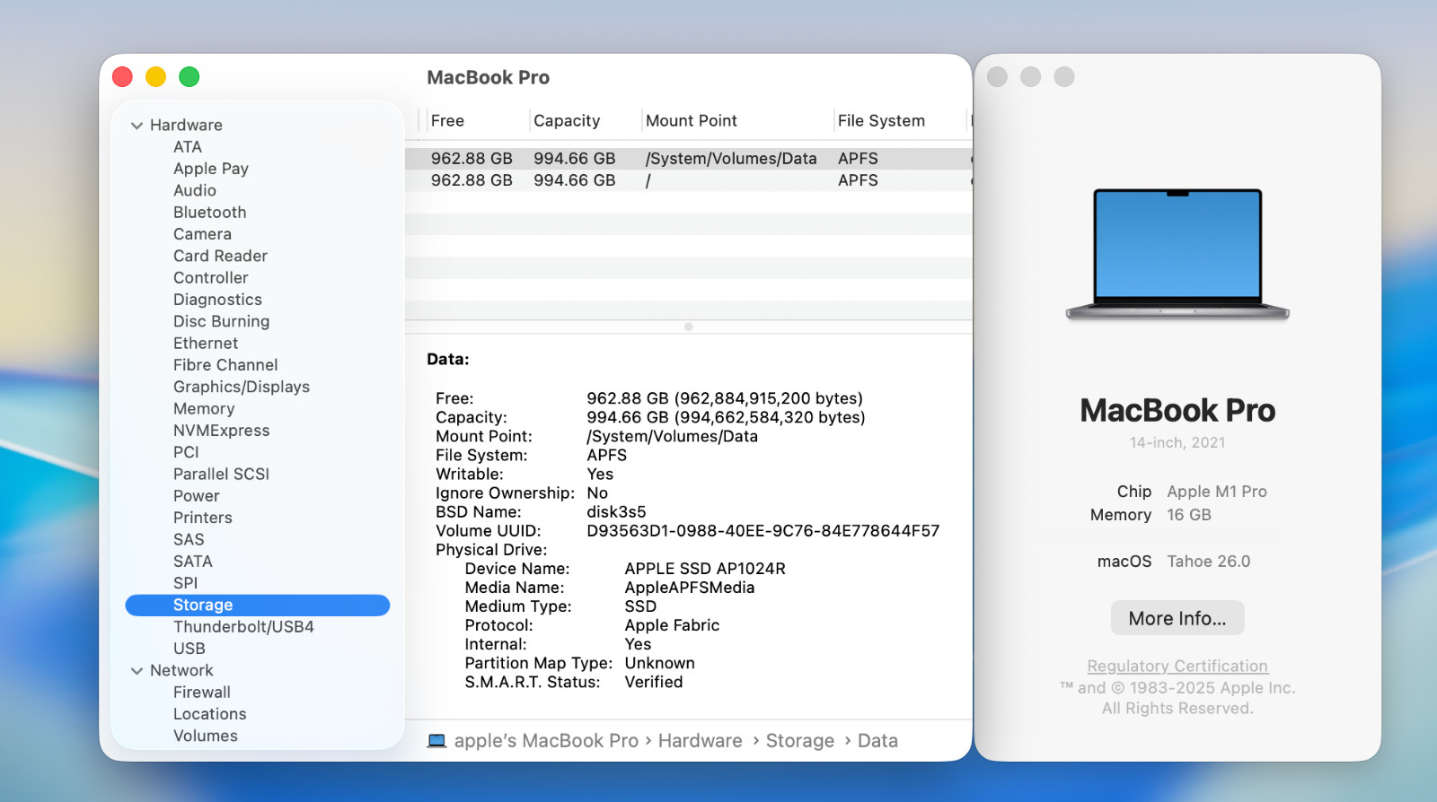
Task: Click Hardware in the bottom path bar
Action: coord(701,741)
